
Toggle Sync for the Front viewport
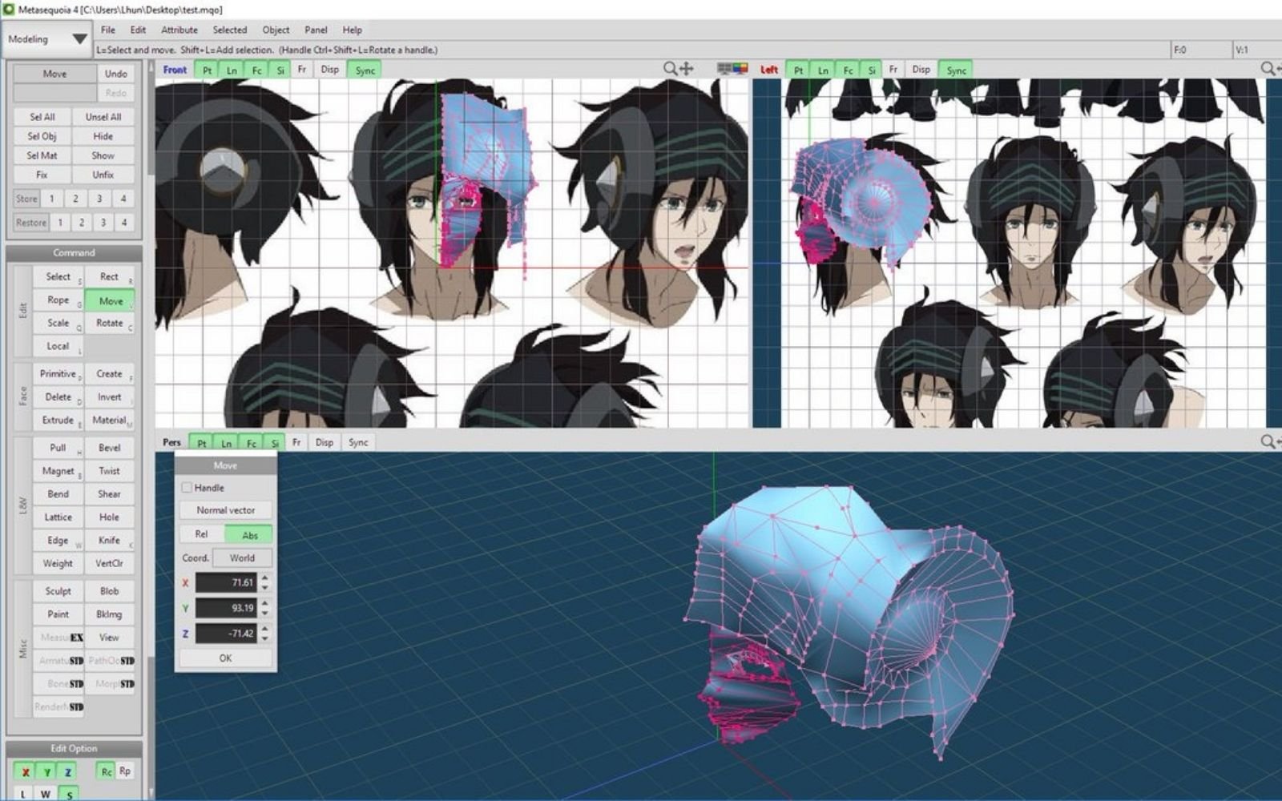coord(365,70)
